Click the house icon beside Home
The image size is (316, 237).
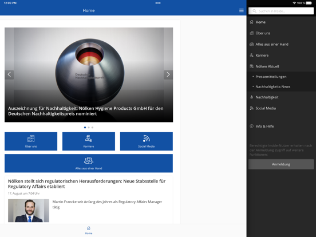tap(251, 22)
